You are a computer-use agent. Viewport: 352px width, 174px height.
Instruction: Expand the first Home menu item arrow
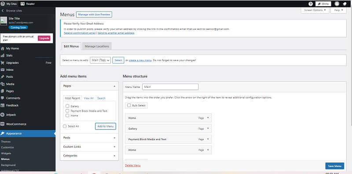pos(208,118)
